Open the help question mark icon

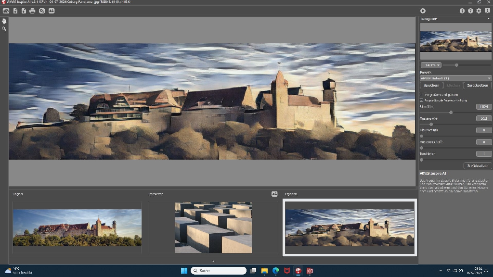click(470, 11)
